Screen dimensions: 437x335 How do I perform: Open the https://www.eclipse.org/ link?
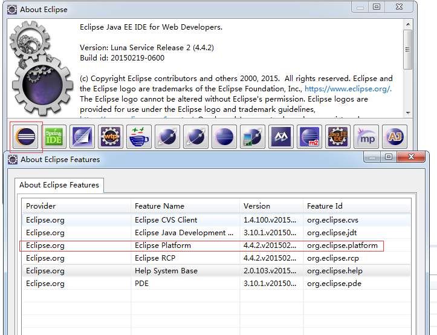click(x=348, y=89)
